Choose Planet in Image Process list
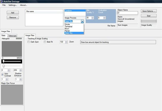This screenshot has width=162, height=111. coord(68,31)
